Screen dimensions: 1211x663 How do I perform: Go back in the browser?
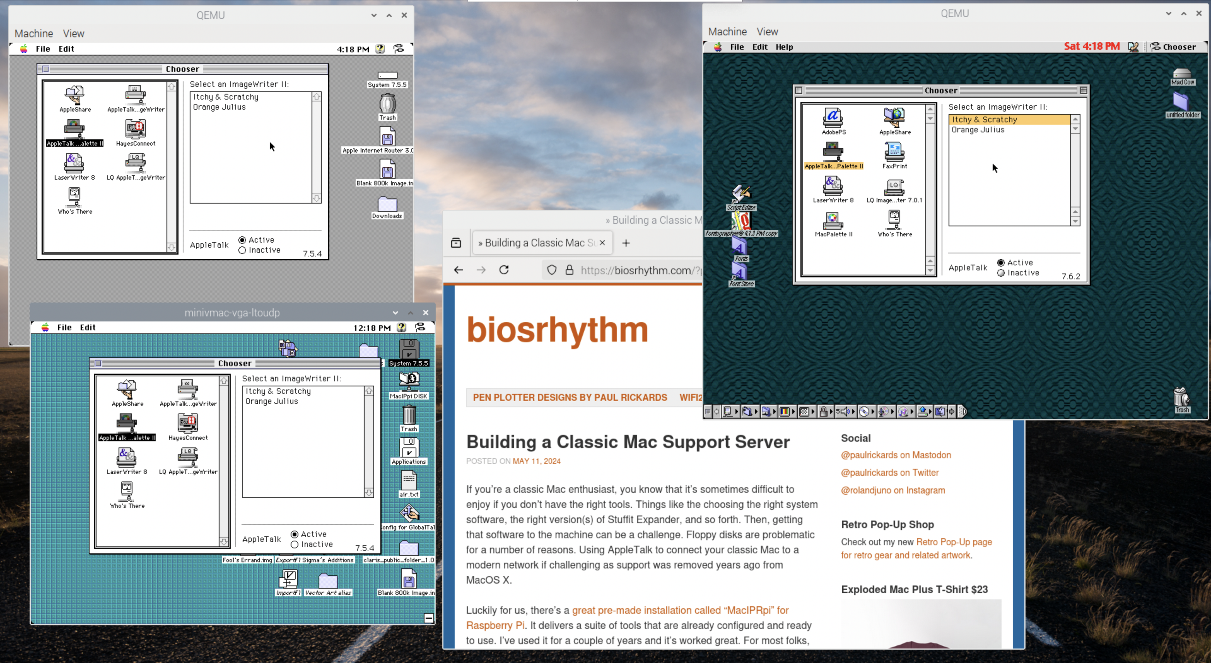coord(458,270)
